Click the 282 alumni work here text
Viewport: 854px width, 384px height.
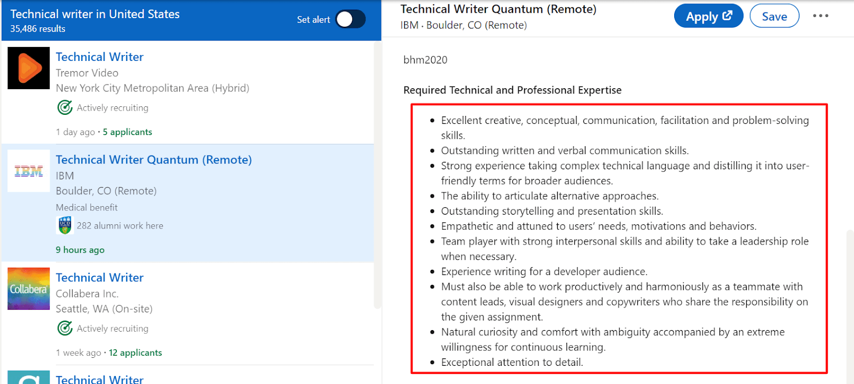tap(120, 226)
